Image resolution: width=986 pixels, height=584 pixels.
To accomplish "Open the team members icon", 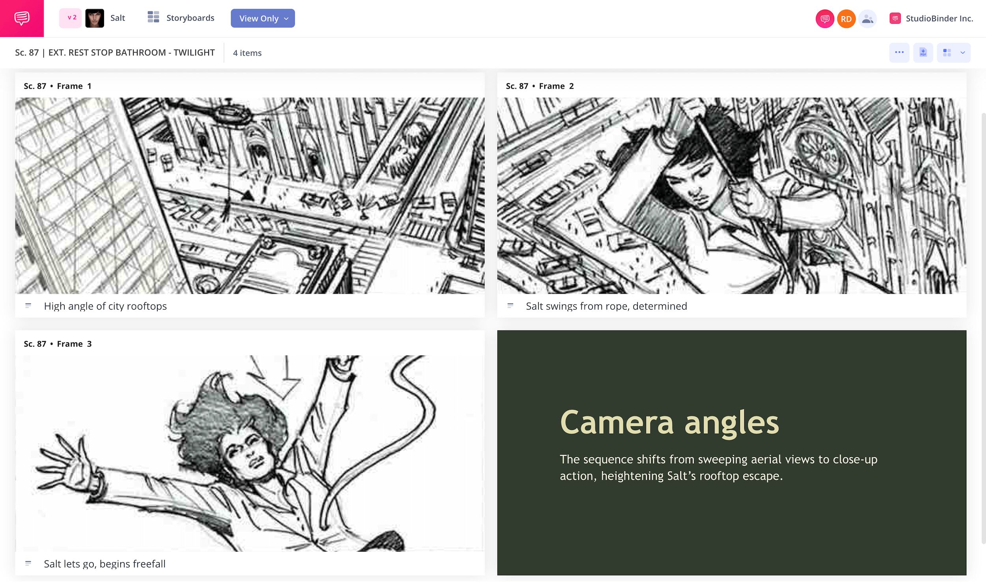I will tap(868, 19).
